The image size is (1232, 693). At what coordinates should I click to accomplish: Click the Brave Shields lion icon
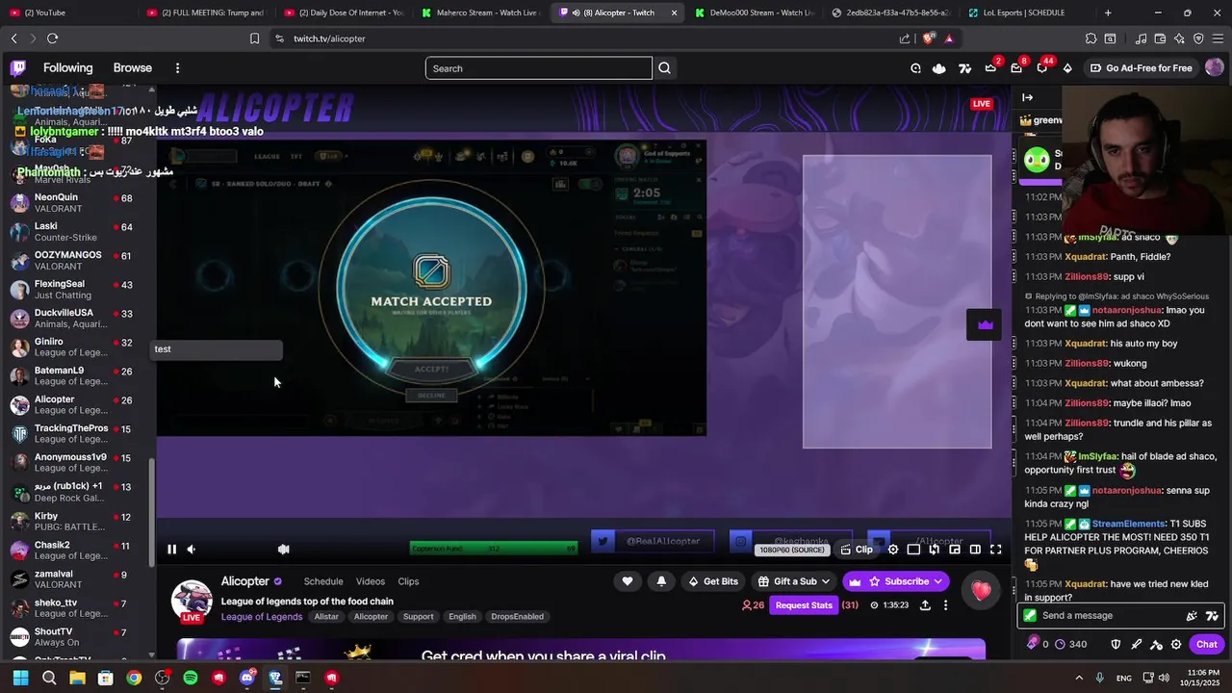click(x=929, y=38)
